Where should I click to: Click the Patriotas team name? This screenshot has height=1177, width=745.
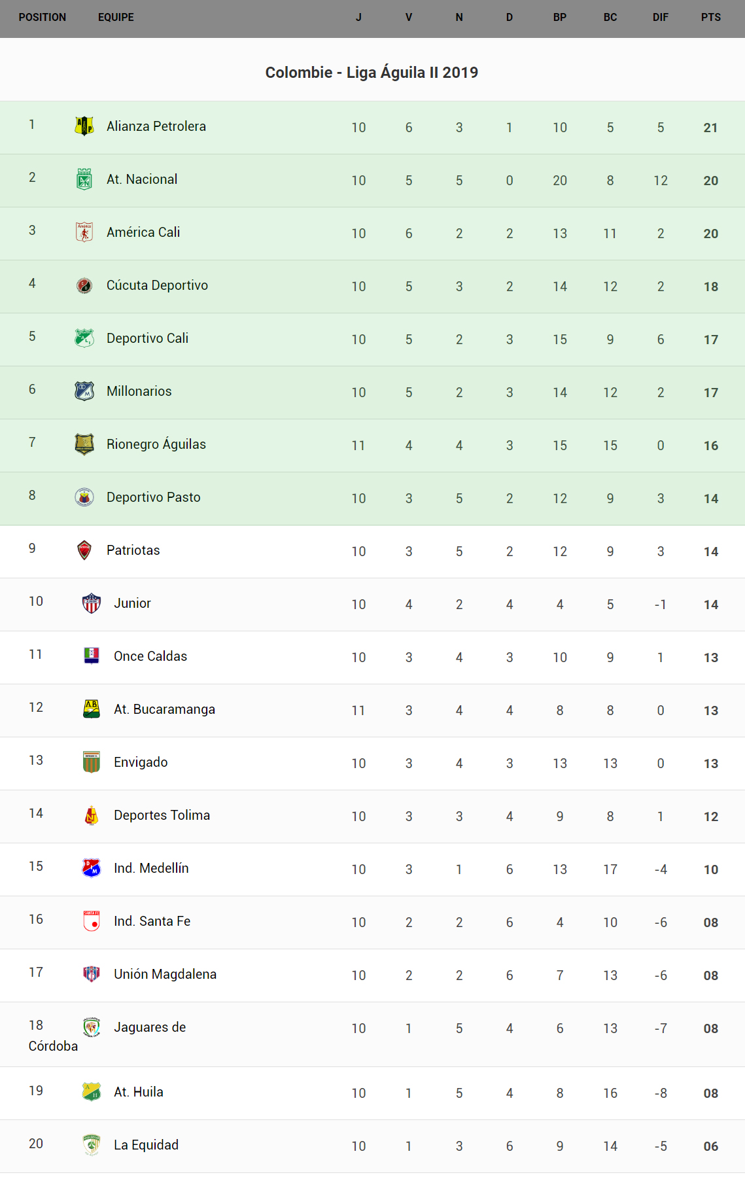[133, 550]
